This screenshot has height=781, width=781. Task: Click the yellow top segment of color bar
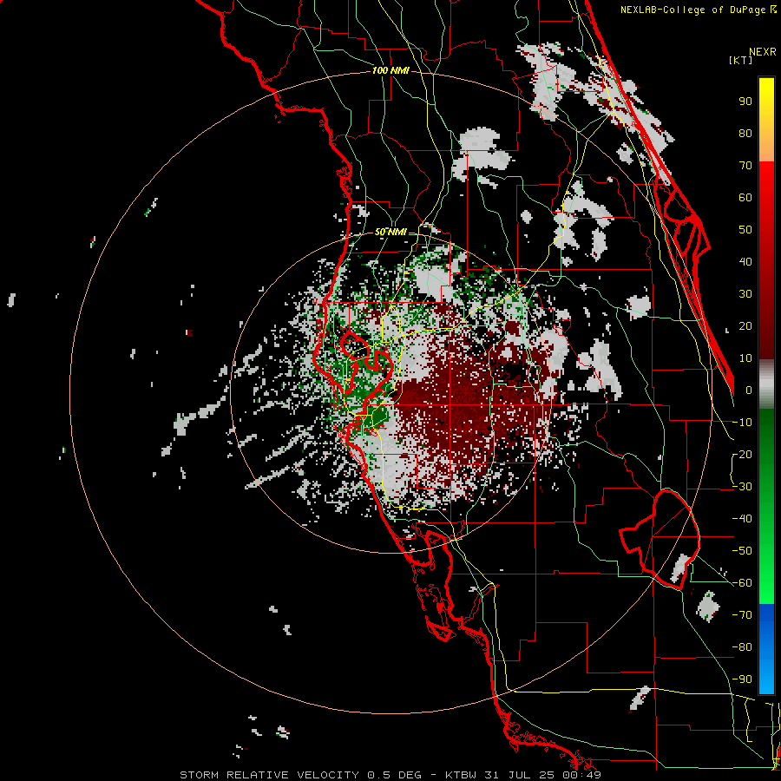tap(766, 120)
